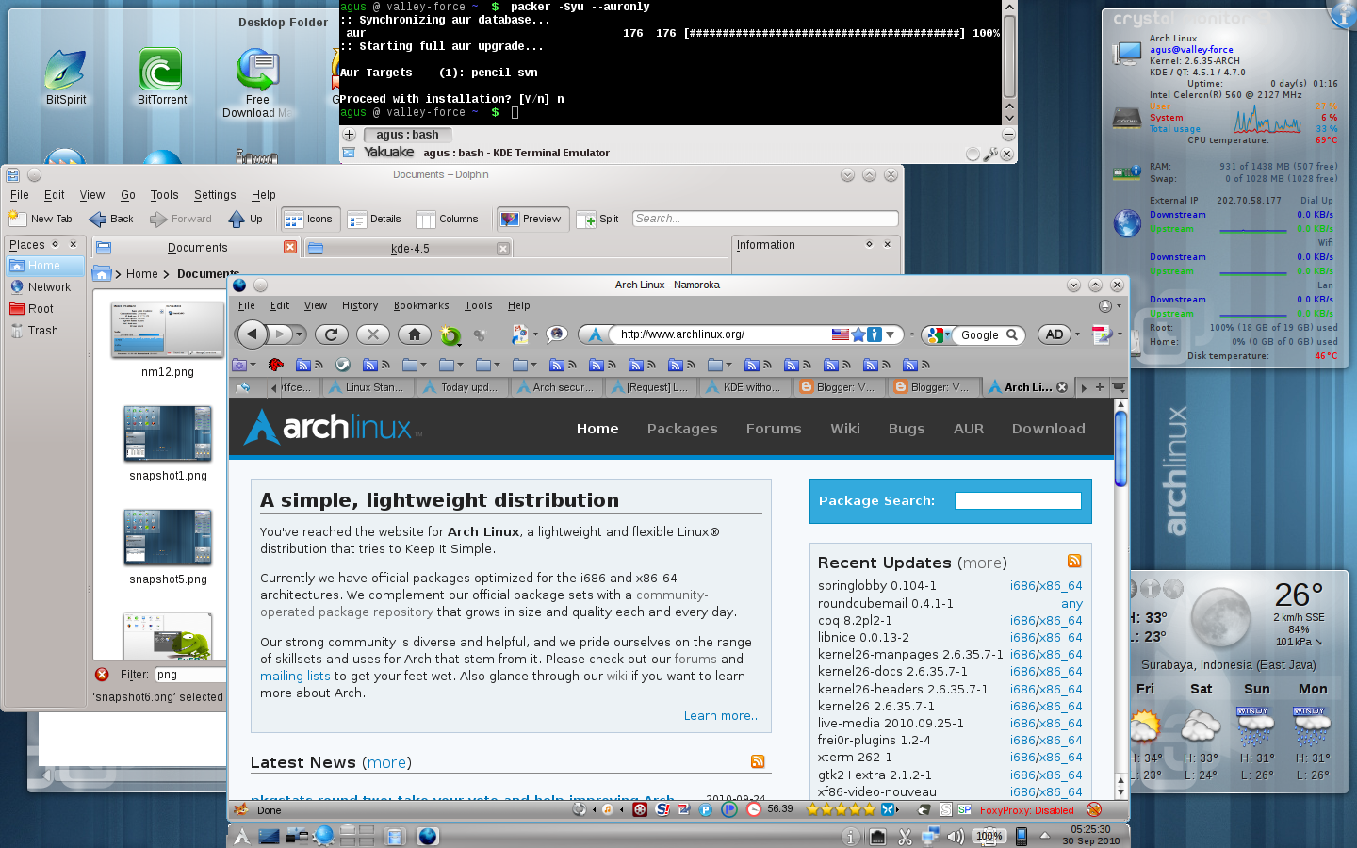Open the Arch Linux launcher menu in the panel
This screenshot has width=1357, height=848.
[x=242, y=836]
